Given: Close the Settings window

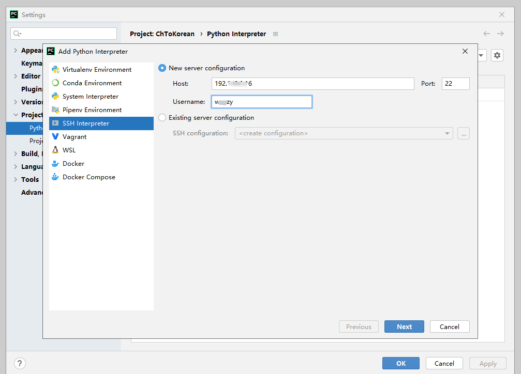Looking at the screenshot, I should [502, 14].
